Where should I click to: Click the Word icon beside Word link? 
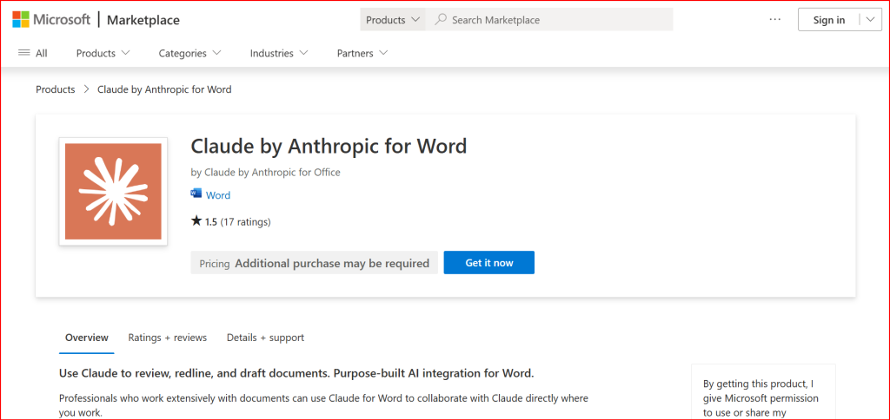196,194
